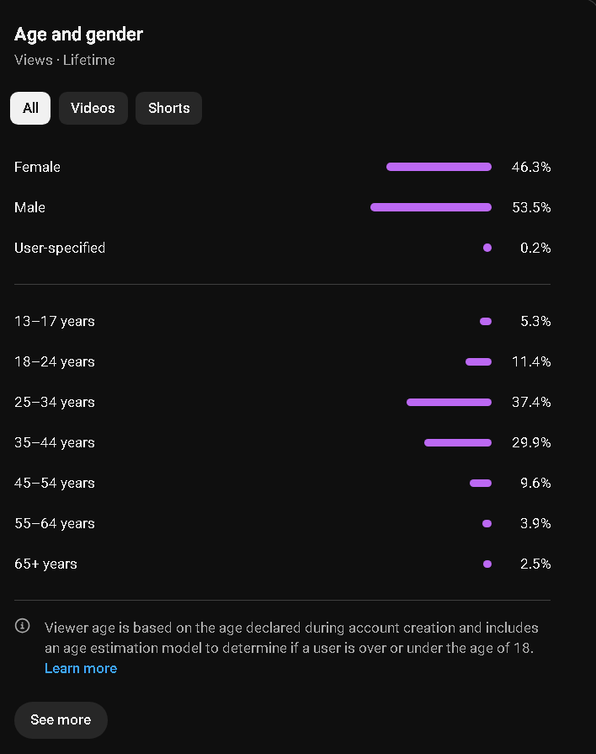Click the 37.4% value label
596x754 pixels.
click(x=531, y=402)
